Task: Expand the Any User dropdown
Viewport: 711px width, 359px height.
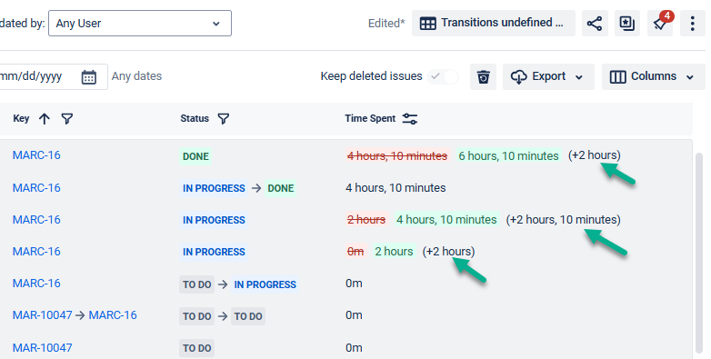Action: click(x=140, y=23)
